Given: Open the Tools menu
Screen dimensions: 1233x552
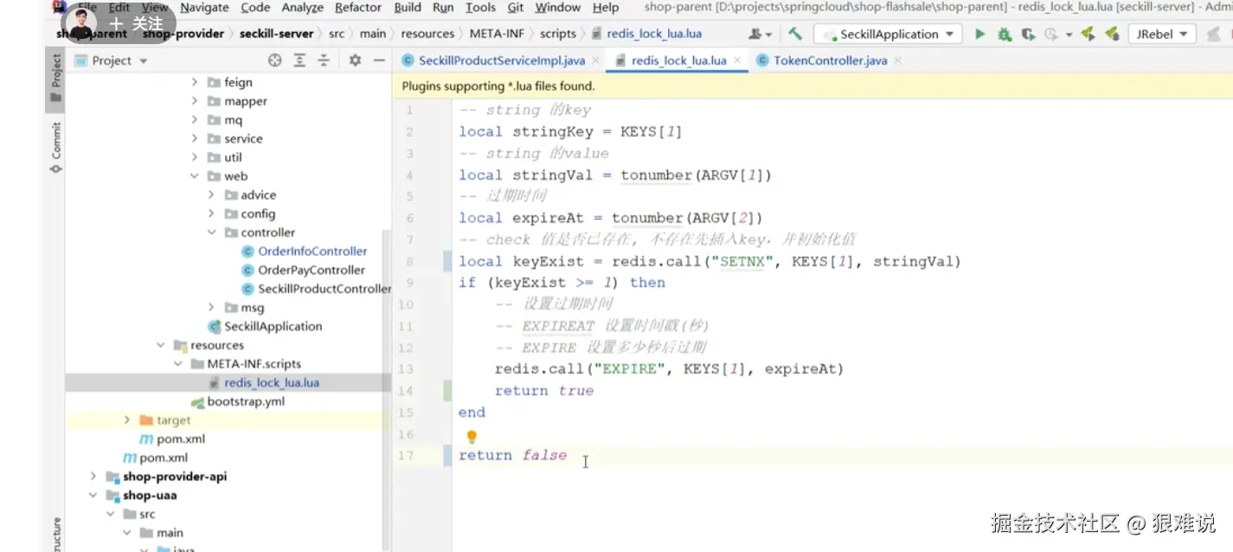Looking at the screenshot, I should 480,7.
